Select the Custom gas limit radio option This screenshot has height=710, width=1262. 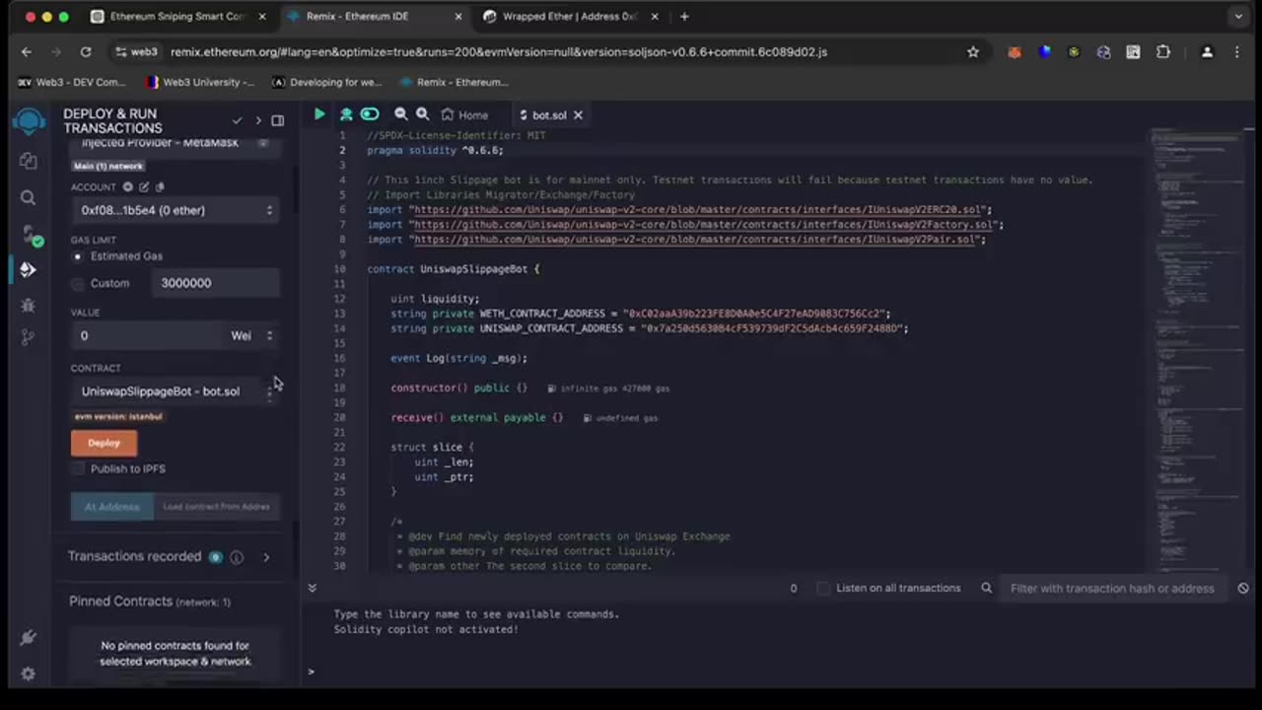(78, 283)
